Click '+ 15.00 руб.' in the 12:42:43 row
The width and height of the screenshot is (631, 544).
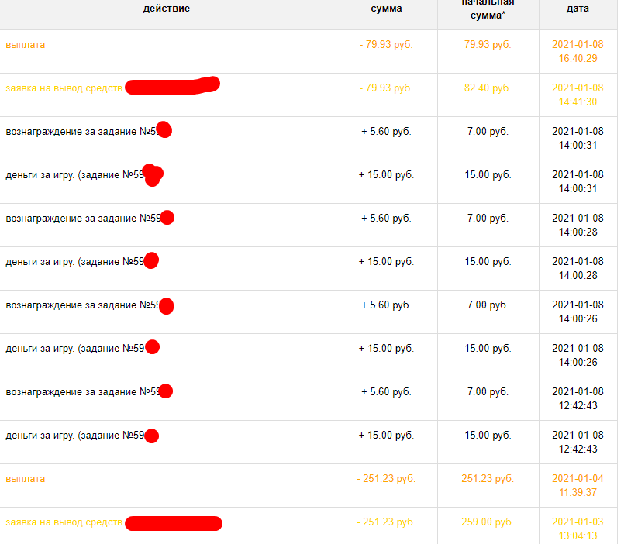386,436
